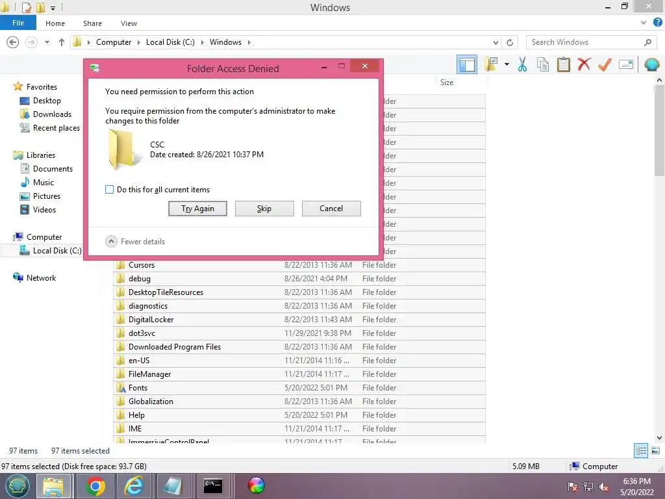
Task: Select Favorites in the navigation pane
Action: pyautogui.click(x=42, y=87)
